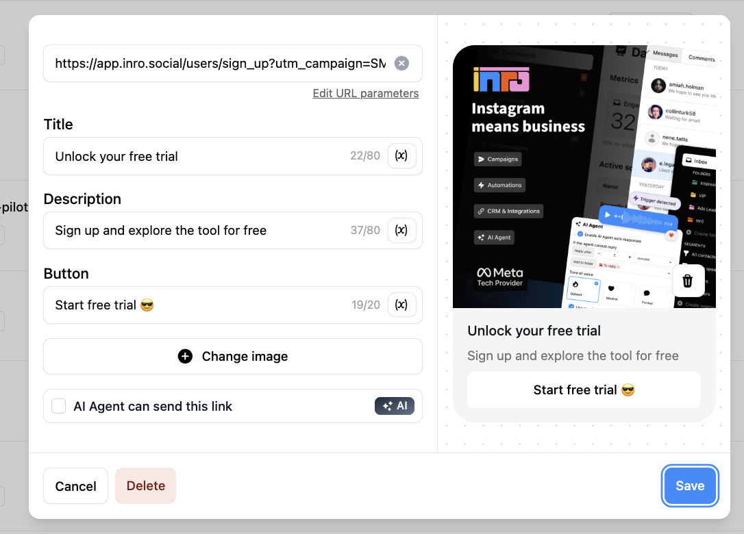This screenshot has width=744, height=534.
Task: Delete preview image with trash icon
Action: click(687, 281)
